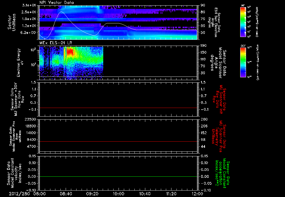
Task: Click the green line in velocity panel
Action: click(118, 176)
